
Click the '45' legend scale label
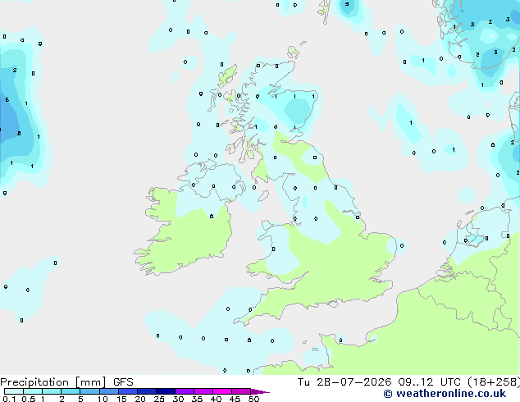click(x=235, y=399)
